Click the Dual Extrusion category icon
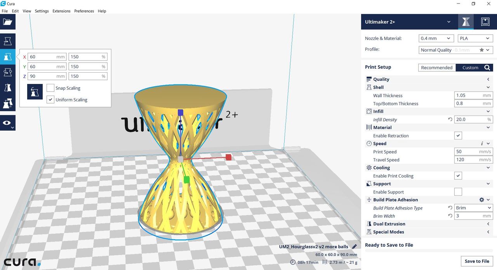Viewport: 497px width, 270px height. pyautogui.click(x=369, y=224)
